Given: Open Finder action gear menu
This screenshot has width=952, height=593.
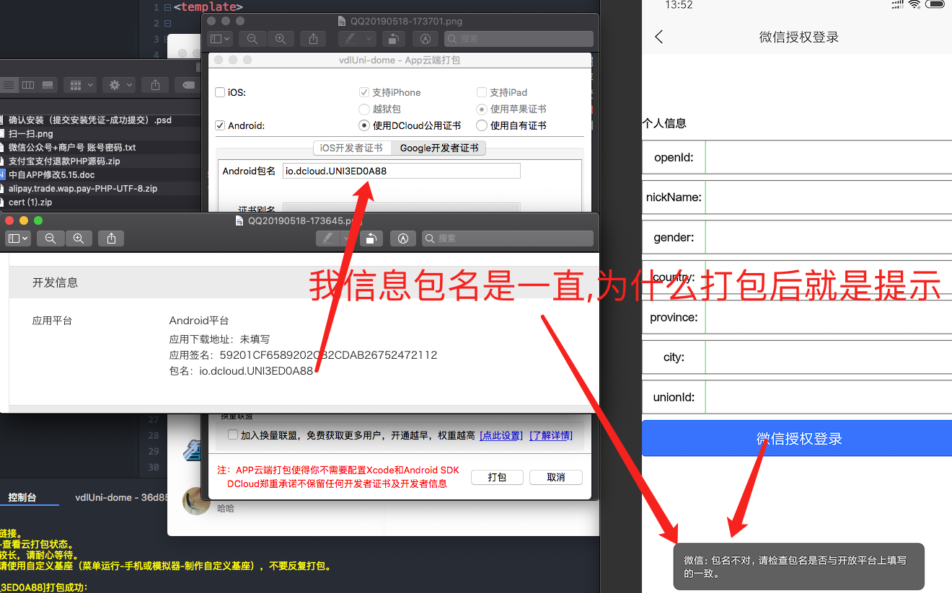Looking at the screenshot, I should [x=118, y=85].
